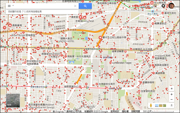This screenshot has width=180, height=113.
Task: Select the 天閣酒店 台北信義 hotel icon
Action: tap(131, 49)
